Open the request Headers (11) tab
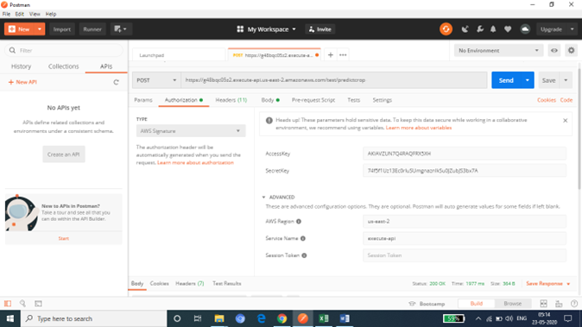Screen dimensions: 582x327 pos(231,100)
